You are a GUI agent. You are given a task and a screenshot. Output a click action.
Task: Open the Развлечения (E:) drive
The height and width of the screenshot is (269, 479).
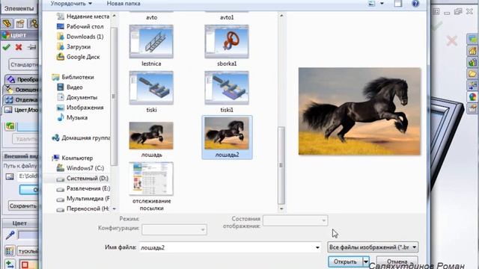click(x=83, y=188)
